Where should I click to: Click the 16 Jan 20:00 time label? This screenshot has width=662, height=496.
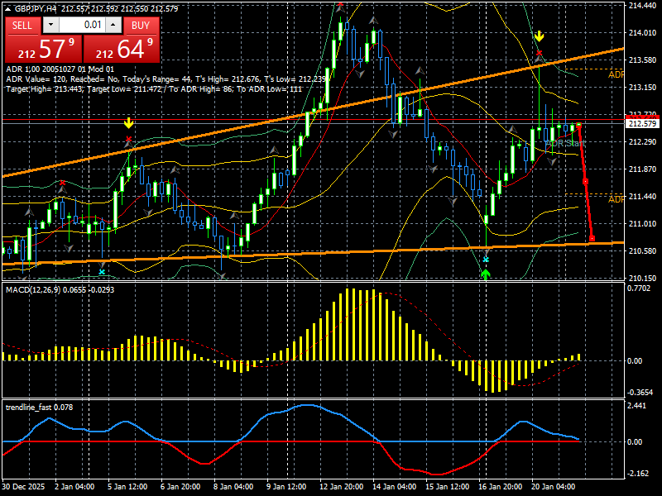[501, 487]
